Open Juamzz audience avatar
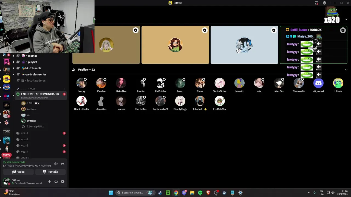Screen dimensions: 351x197 coord(121,101)
